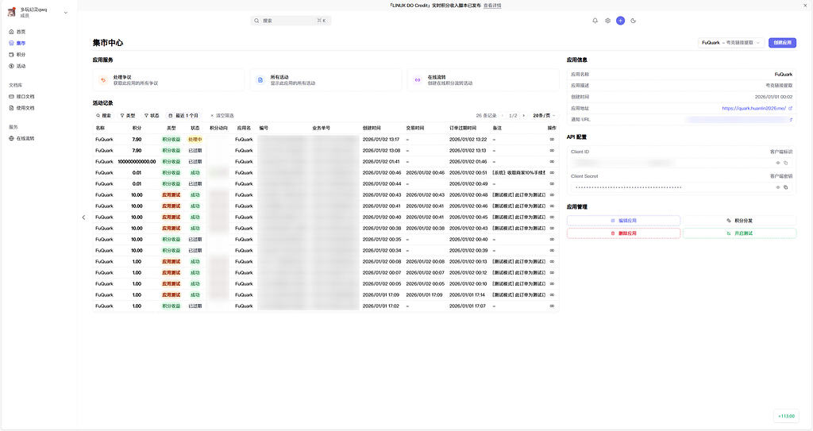The height and width of the screenshot is (431, 813).
Task: Open the 查看详情 link in the banner
Action: [492, 6]
